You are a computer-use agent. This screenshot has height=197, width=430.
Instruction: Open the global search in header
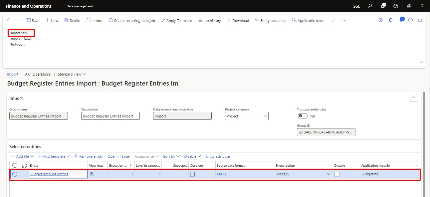coord(370,6)
